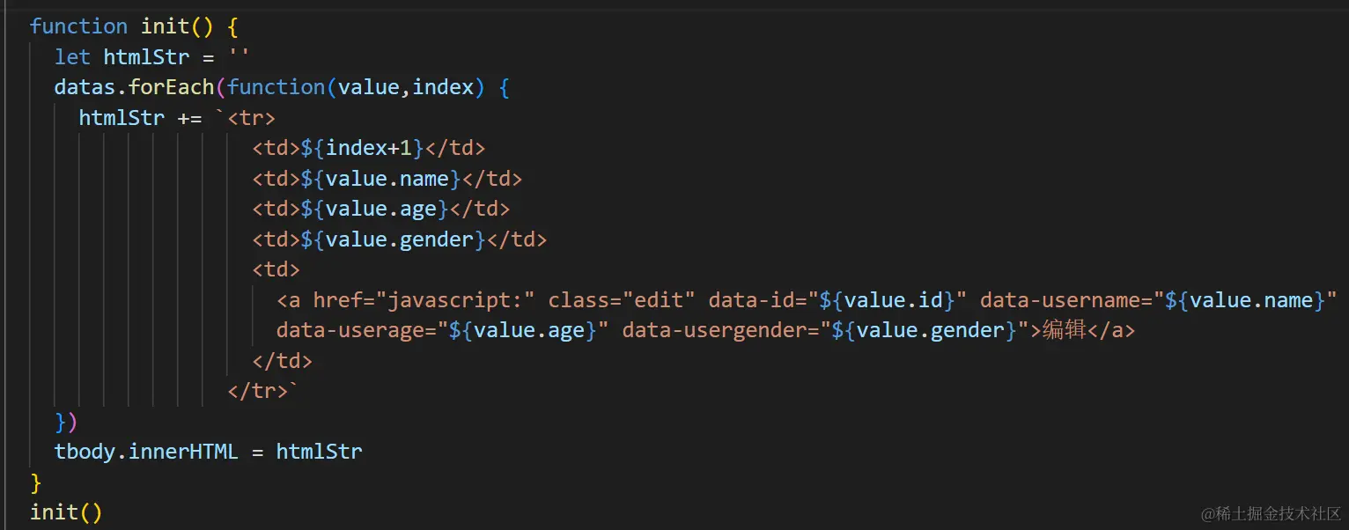Select 'htmlStr' in the let declaration line
Viewport: 1349px width, 530px height.
coord(147,56)
